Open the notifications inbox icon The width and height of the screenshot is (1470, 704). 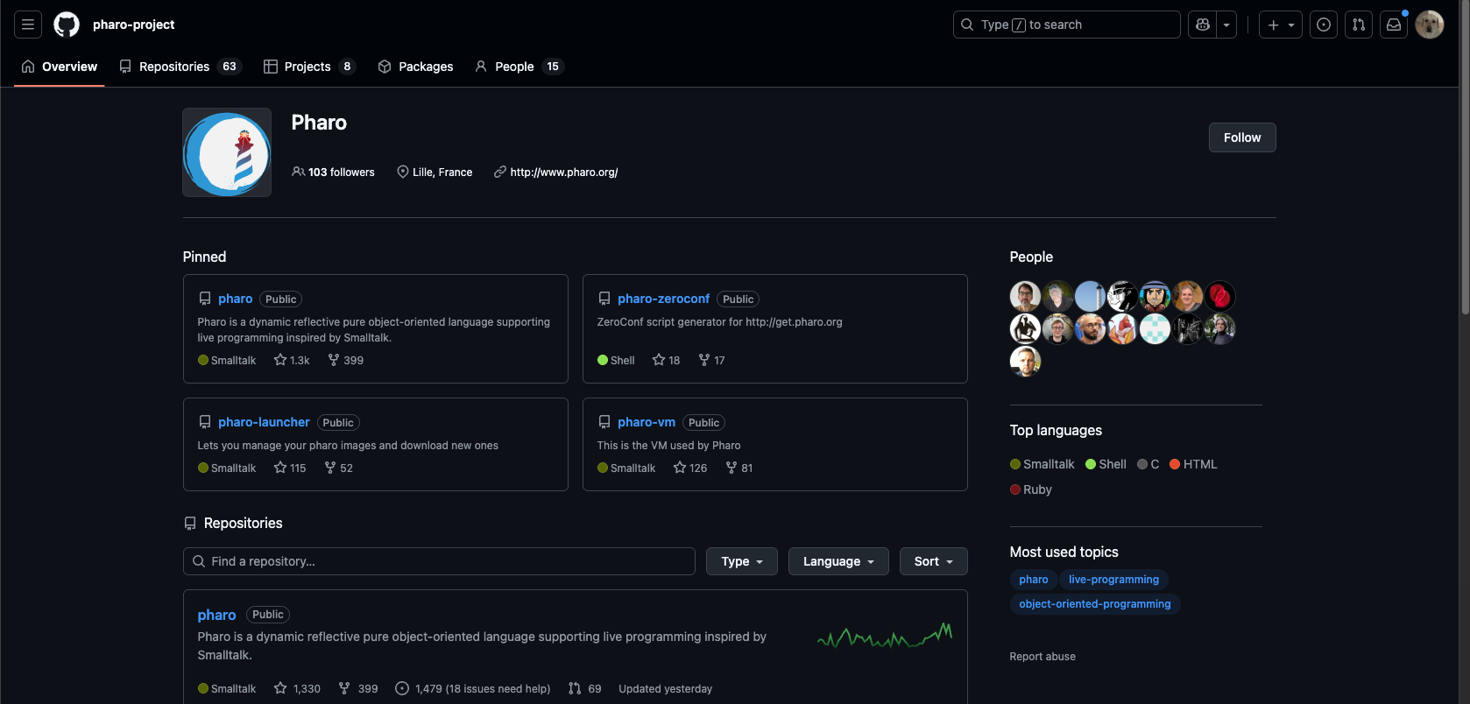coord(1394,25)
